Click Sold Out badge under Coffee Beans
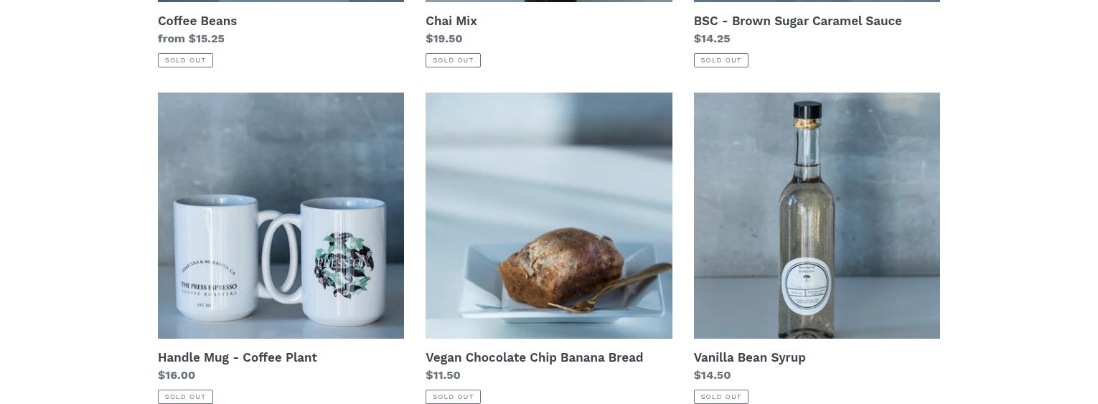The image size is (1098, 404). (x=185, y=60)
